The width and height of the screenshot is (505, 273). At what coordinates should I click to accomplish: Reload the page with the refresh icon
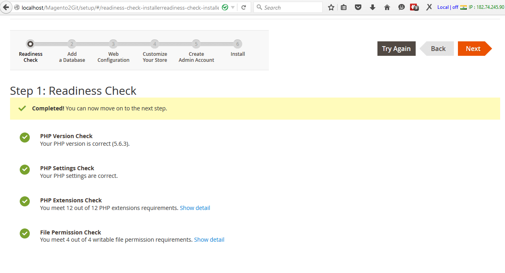tap(243, 7)
